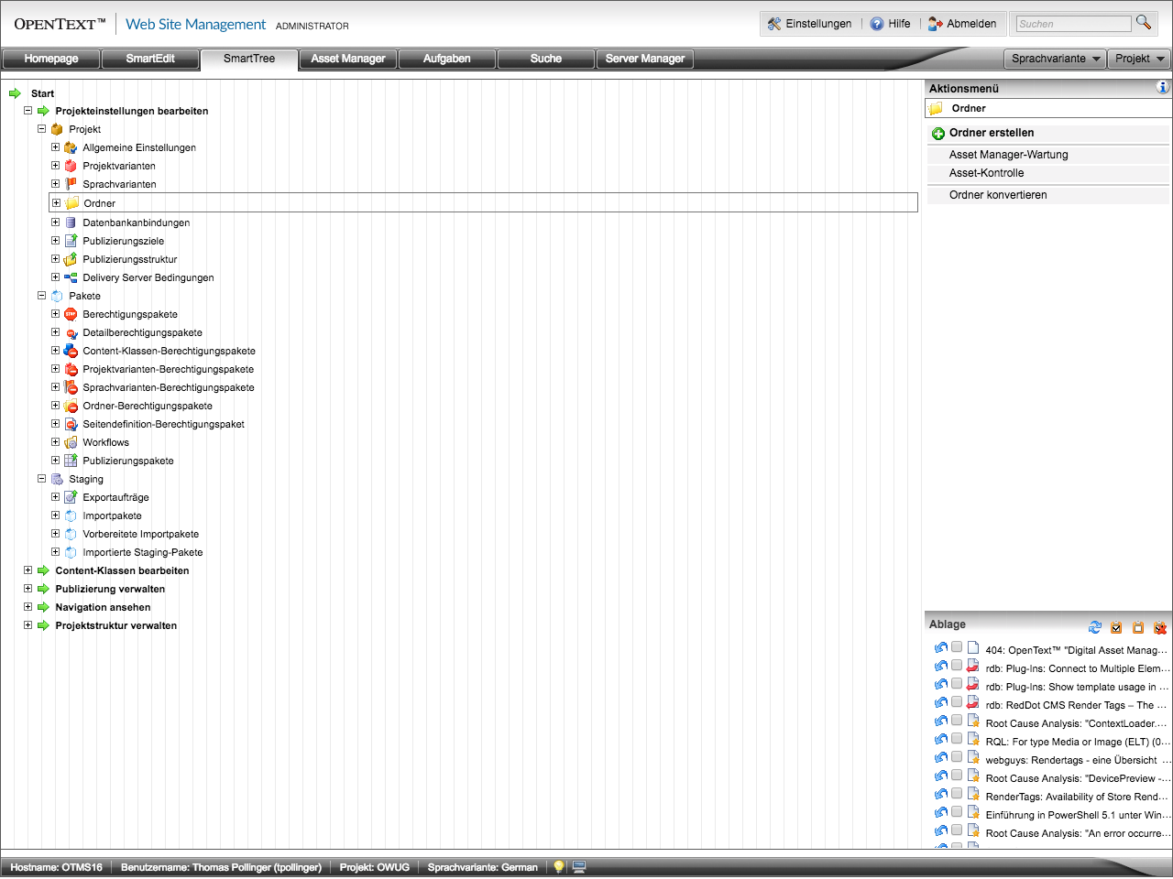Open the Sprachvariante dropdown

(x=1056, y=59)
